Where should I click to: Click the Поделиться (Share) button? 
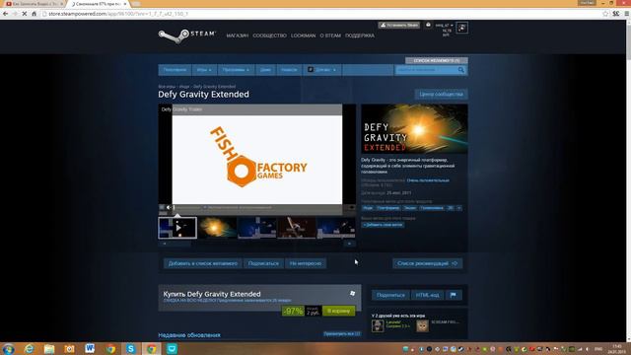390,295
